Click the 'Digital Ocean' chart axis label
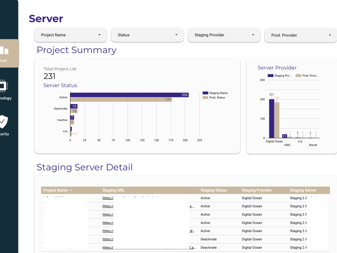Viewport: 337px width, 253px height. pyautogui.click(x=274, y=141)
